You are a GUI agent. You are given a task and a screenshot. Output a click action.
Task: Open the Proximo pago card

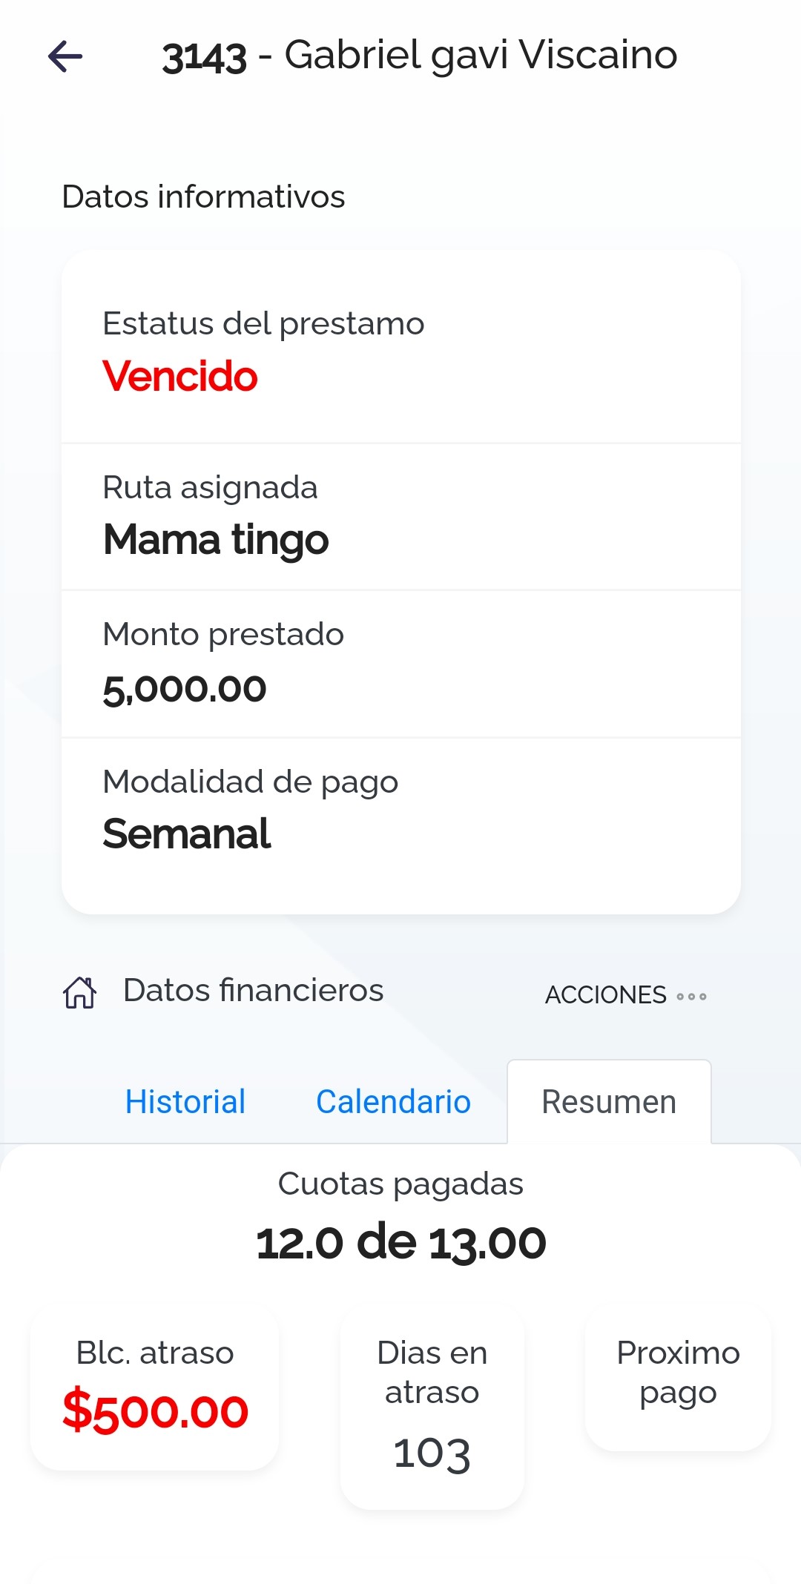coord(678,1378)
